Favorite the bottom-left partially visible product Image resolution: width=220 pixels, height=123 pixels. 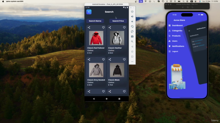(x=103, y=92)
